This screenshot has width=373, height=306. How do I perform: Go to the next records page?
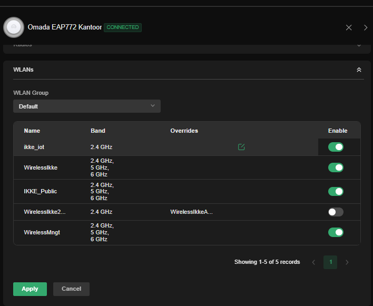[x=347, y=262]
